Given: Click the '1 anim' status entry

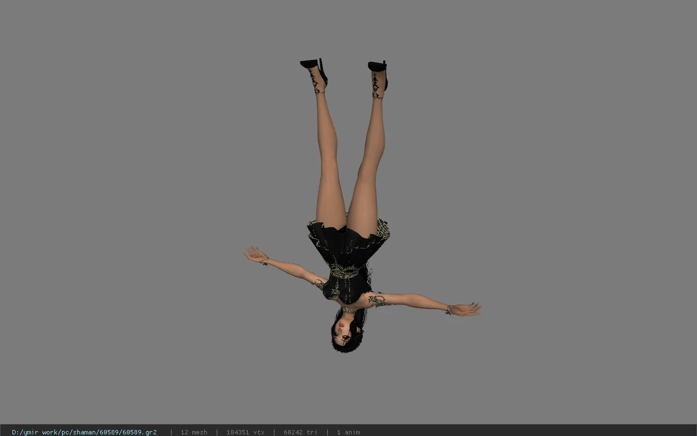Looking at the screenshot, I should [348, 432].
